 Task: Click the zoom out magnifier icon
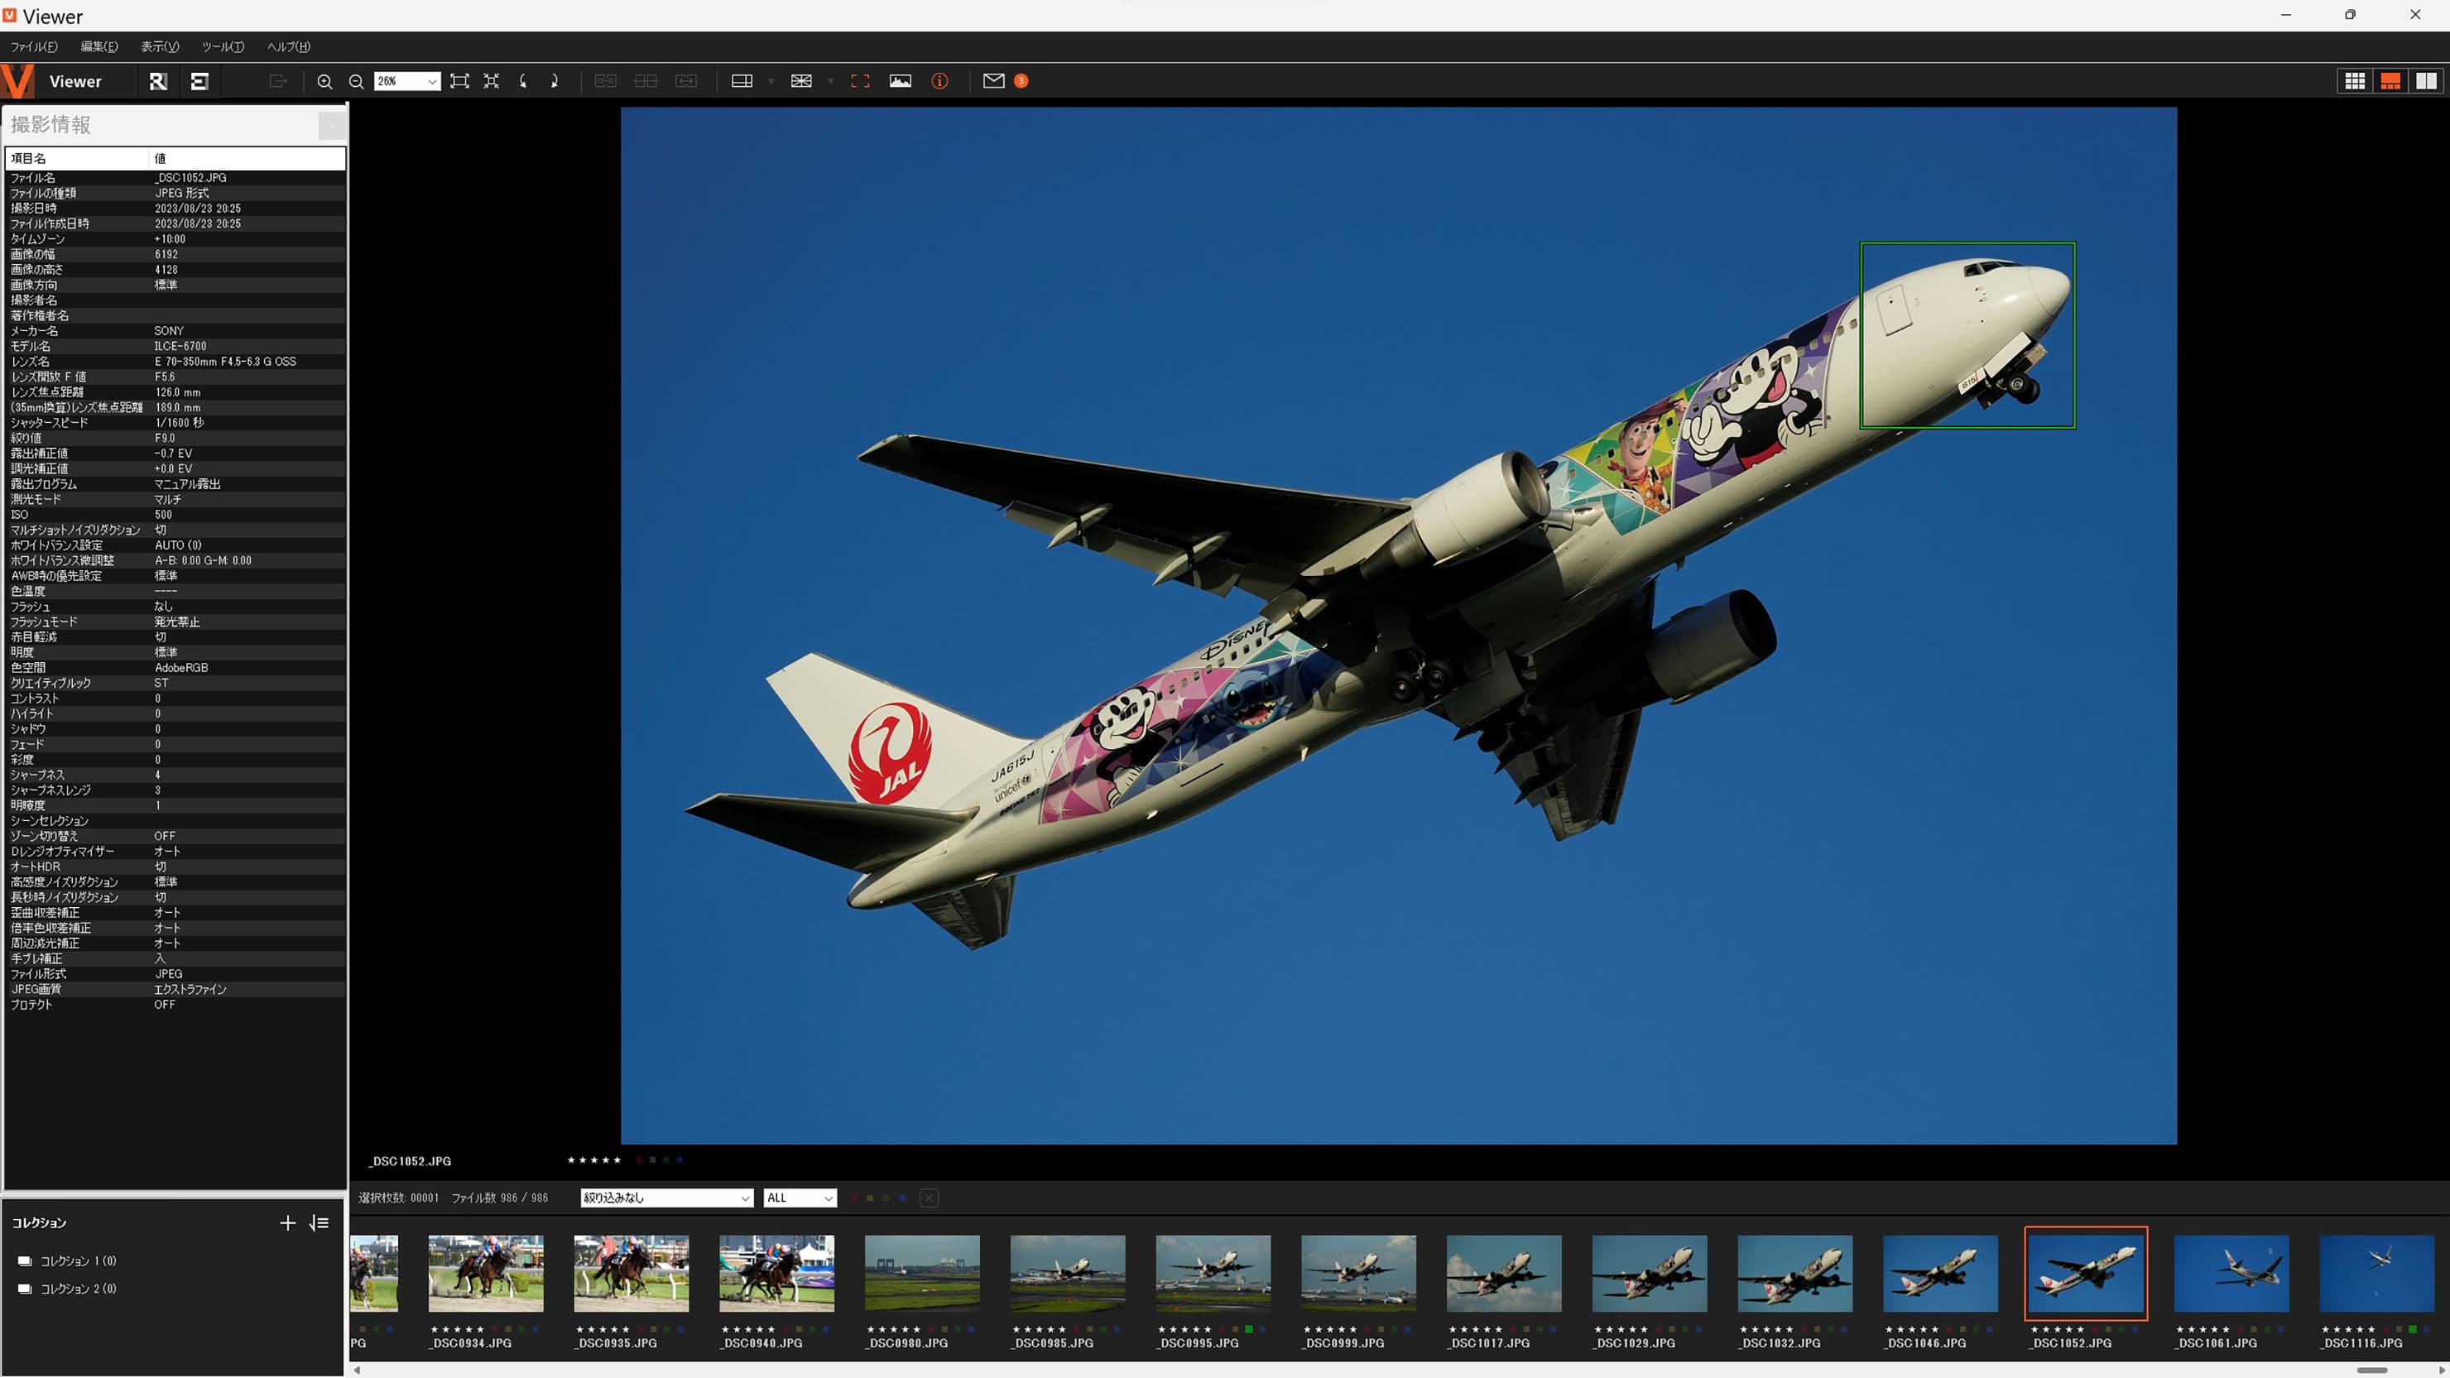356,82
